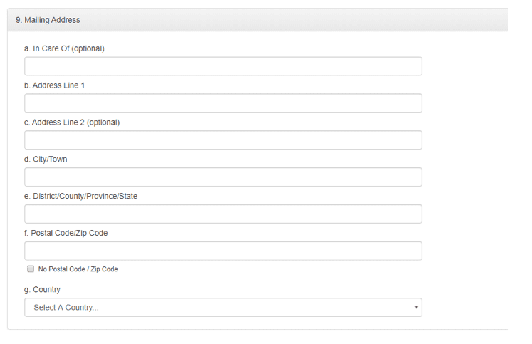Click '(optional)' text beside Address Line 2
Viewport: 532px width, 344px height.
pos(103,123)
